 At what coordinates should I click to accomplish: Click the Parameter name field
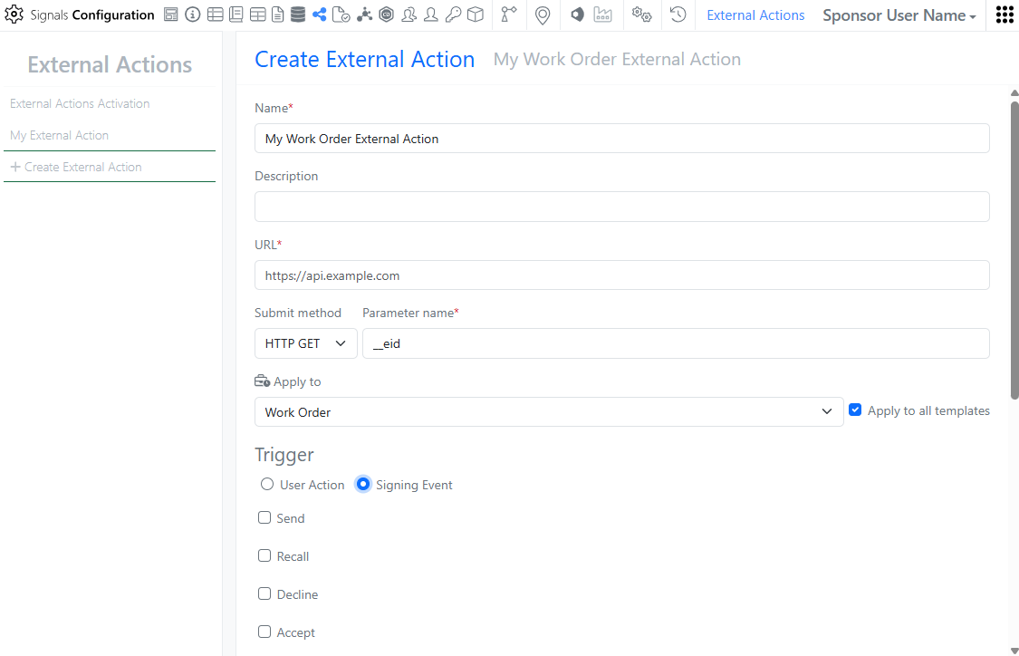click(x=676, y=343)
